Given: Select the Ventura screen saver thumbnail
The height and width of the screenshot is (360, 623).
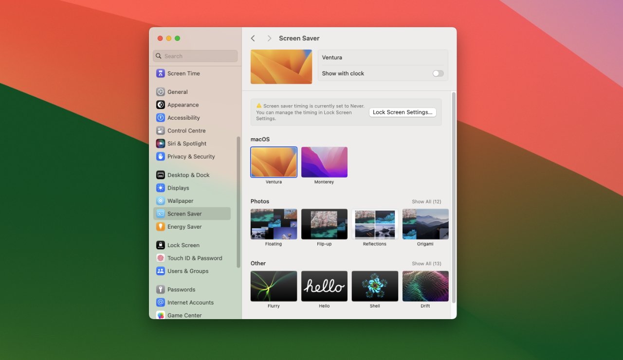Looking at the screenshot, I should pyautogui.click(x=274, y=162).
